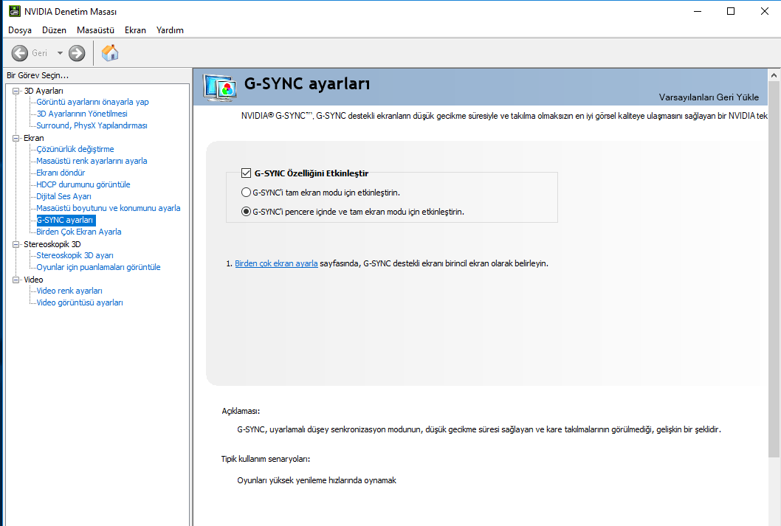
Task: Click the NVIDIA app icon in title bar
Action: [x=15, y=11]
